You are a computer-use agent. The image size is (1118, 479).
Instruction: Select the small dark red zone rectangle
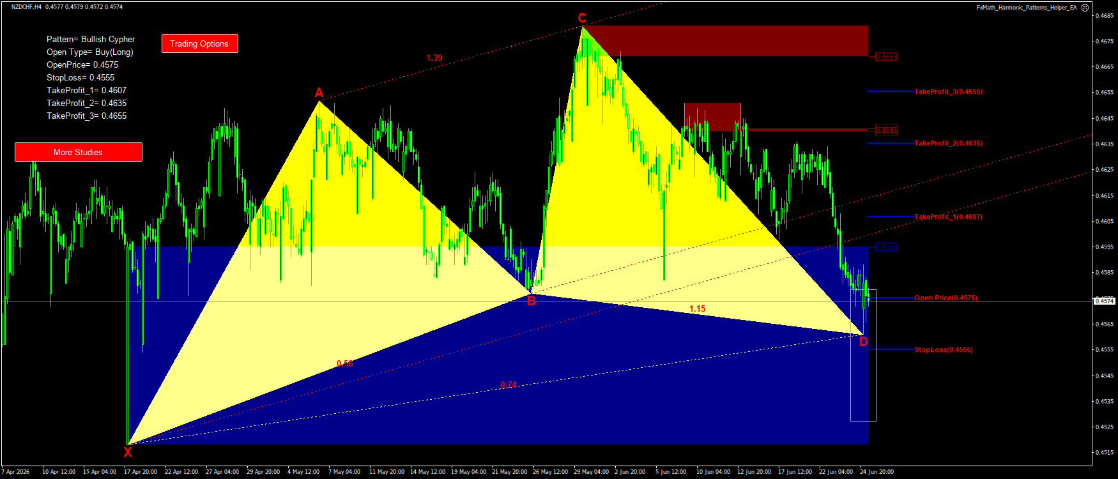coord(712,116)
